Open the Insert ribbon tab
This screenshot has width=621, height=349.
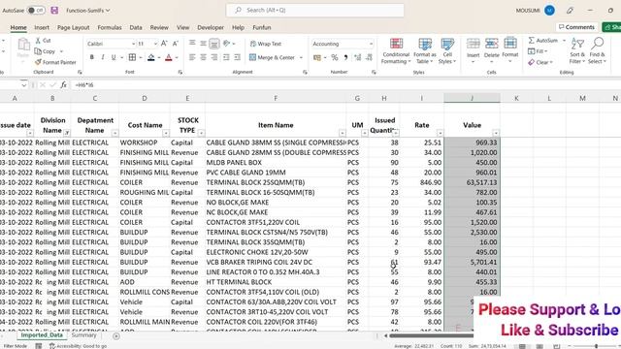coord(42,27)
